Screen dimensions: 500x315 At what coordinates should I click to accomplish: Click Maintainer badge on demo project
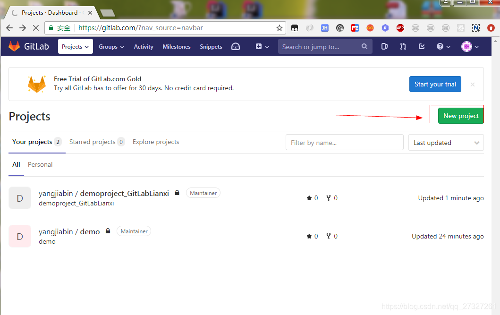(x=134, y=231)
